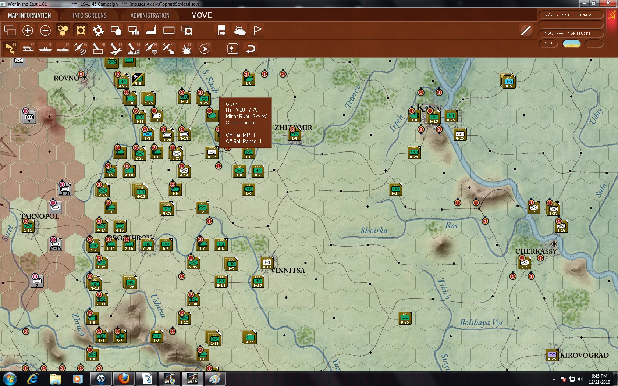Open the Map Information tab

click(x=29, y=15)
